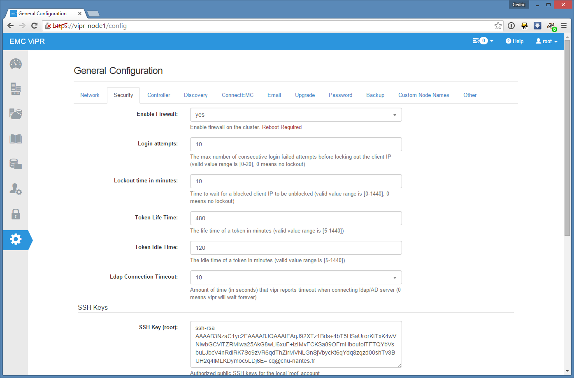Click the "Token Life Time:" label
This screenshot has width=574, height=378.
tap(156, 217)
